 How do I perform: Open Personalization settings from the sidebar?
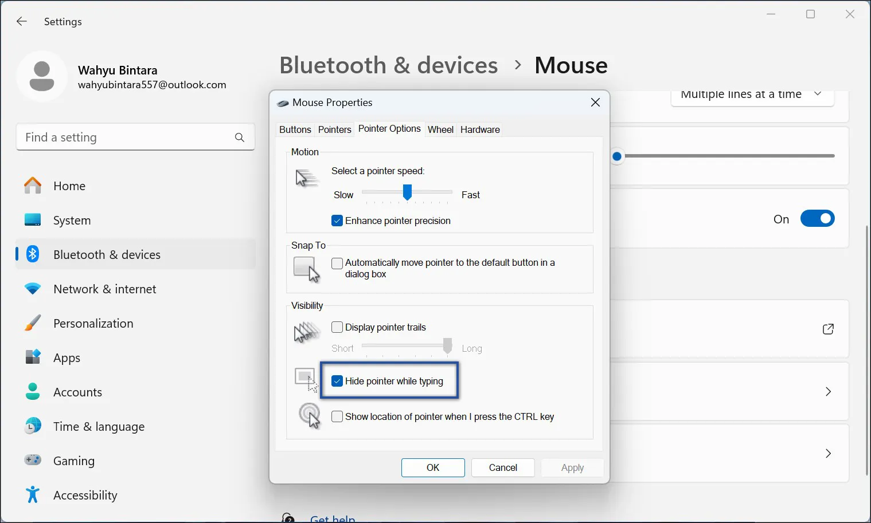93,323
